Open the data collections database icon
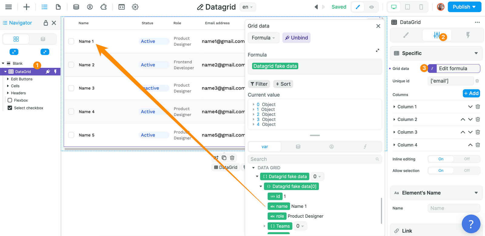This screenshot has height=236, width=485. pos(76,7)
